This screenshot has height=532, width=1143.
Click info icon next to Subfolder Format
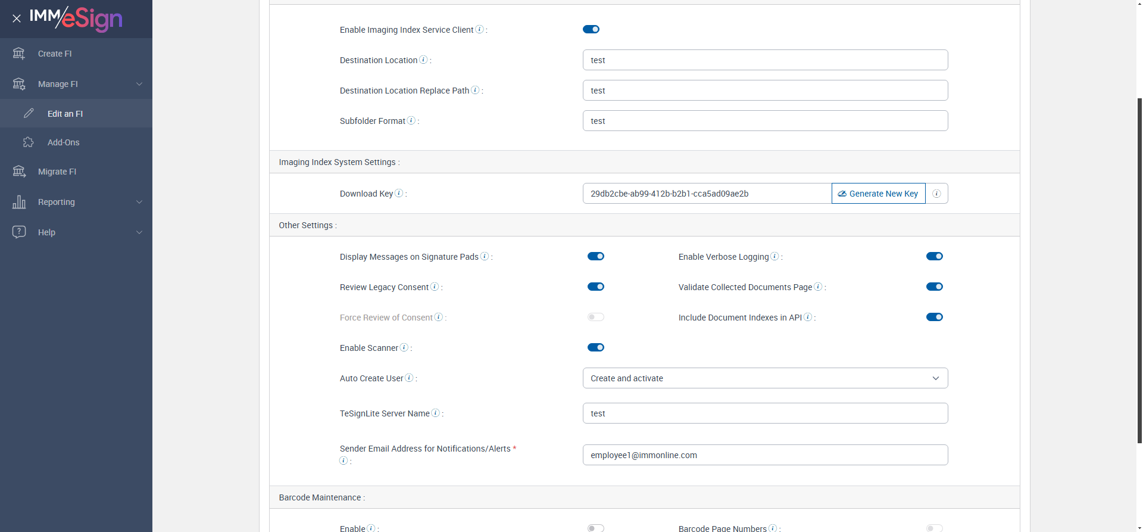411,120
